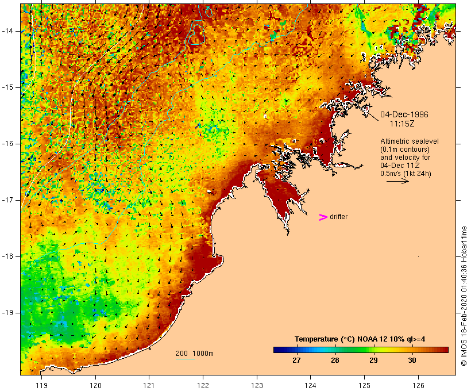
Task: Click the IMOS copyright timestamp text
Action: point(464,296)
